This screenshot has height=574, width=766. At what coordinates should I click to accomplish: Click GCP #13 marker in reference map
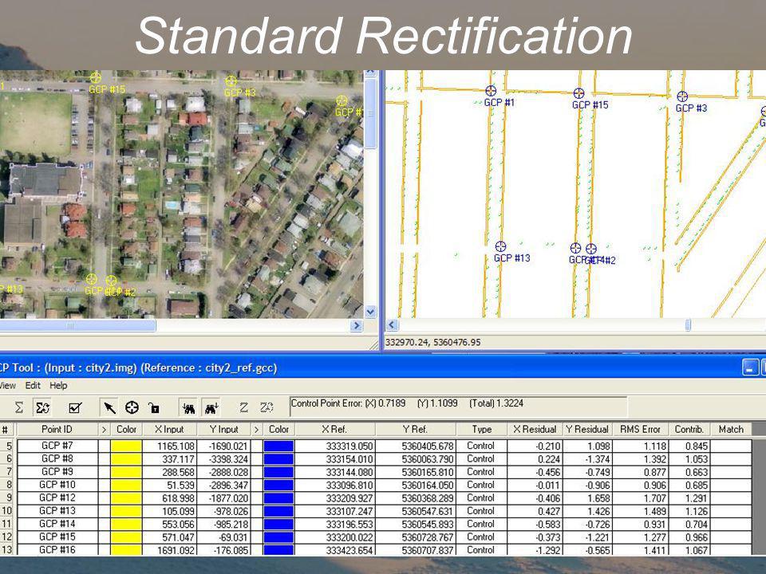click(500, 246)
